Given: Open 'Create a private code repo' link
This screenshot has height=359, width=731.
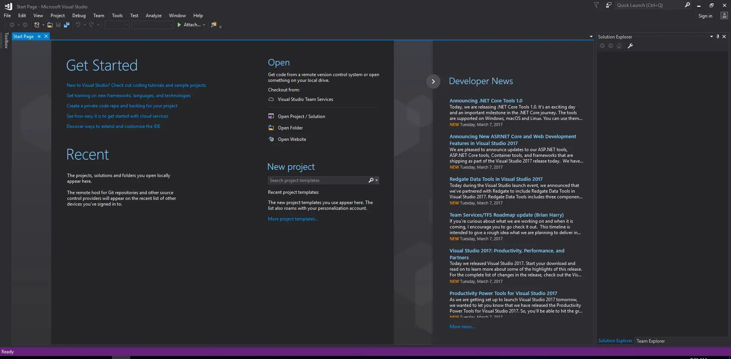Looking at the screenshot, I should click(122, 106).
